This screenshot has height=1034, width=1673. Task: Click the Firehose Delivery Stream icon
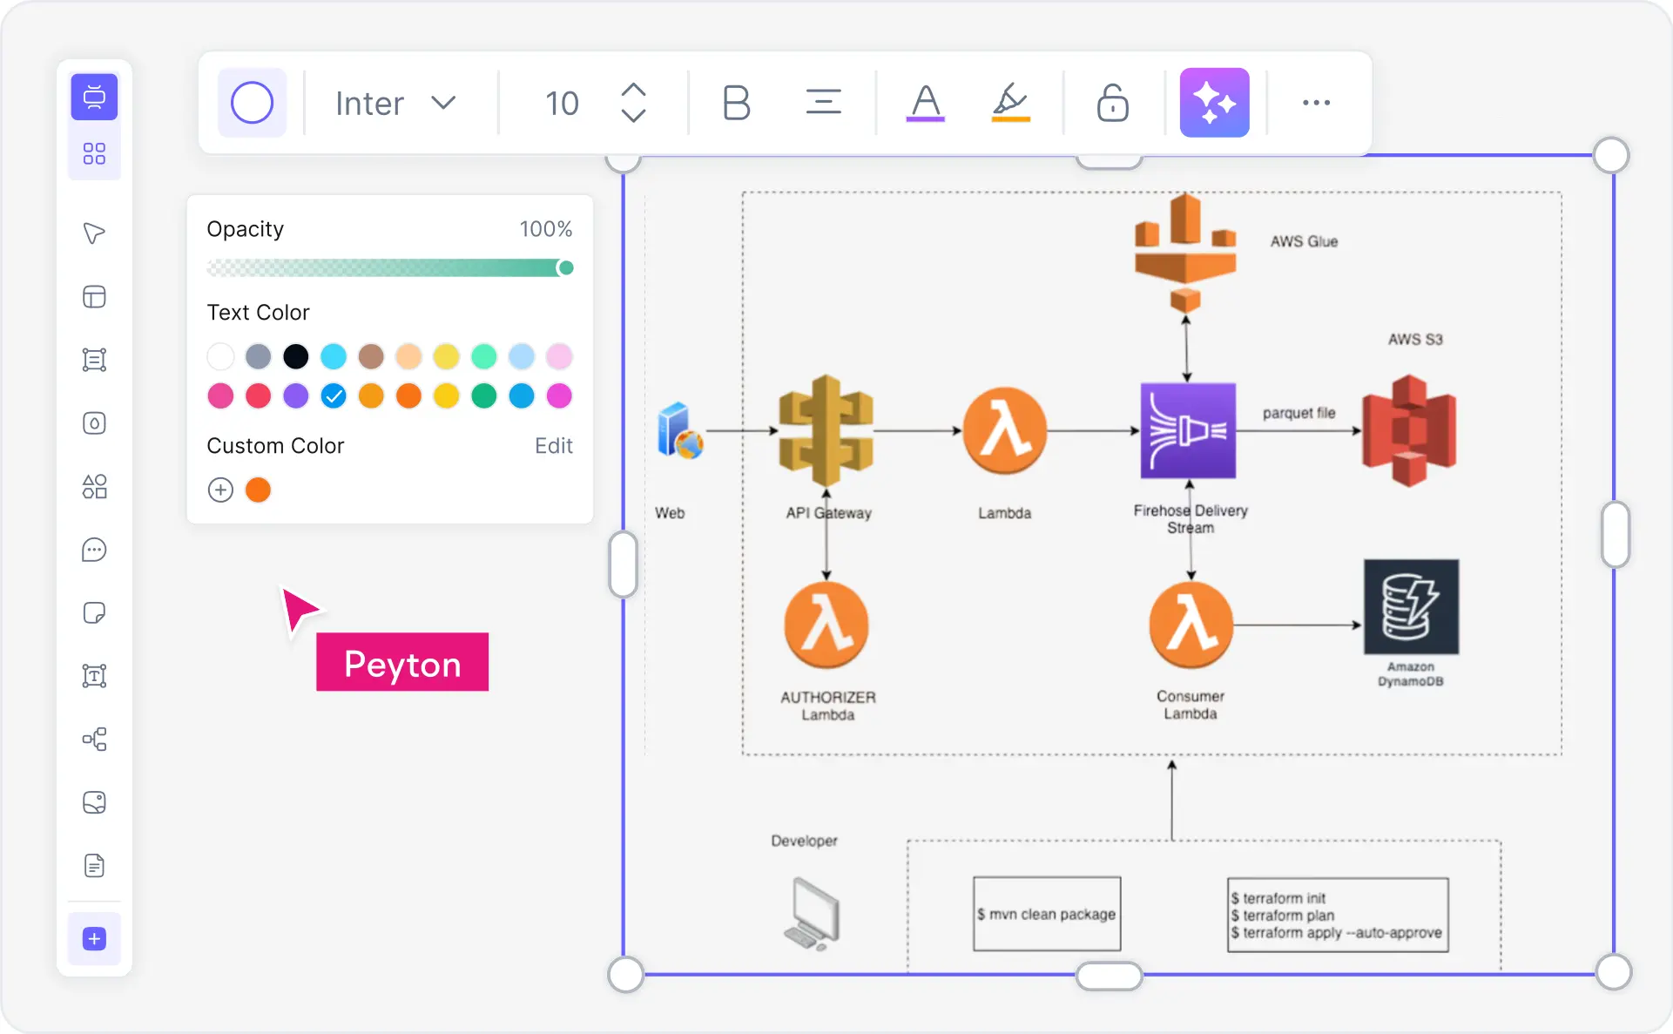[1188, 430]
